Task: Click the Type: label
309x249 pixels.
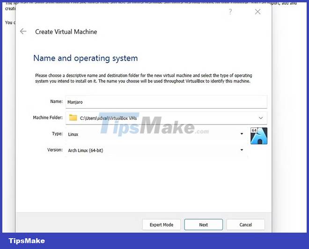Action: coord(57,134)
